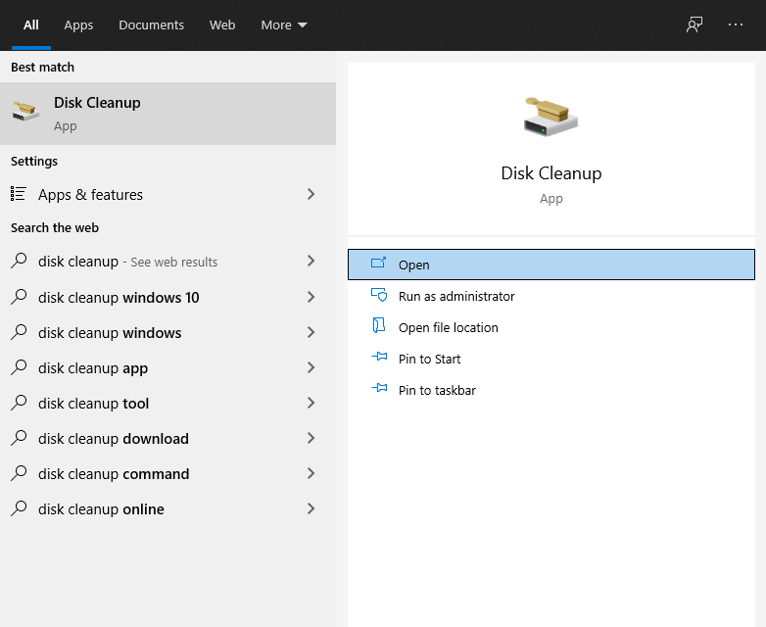Switch to the Documents tab
The height and width of the screenshot is (627, 766).
[151, 25]
